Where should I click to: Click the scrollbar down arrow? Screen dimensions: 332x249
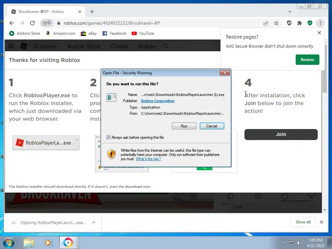325,210
